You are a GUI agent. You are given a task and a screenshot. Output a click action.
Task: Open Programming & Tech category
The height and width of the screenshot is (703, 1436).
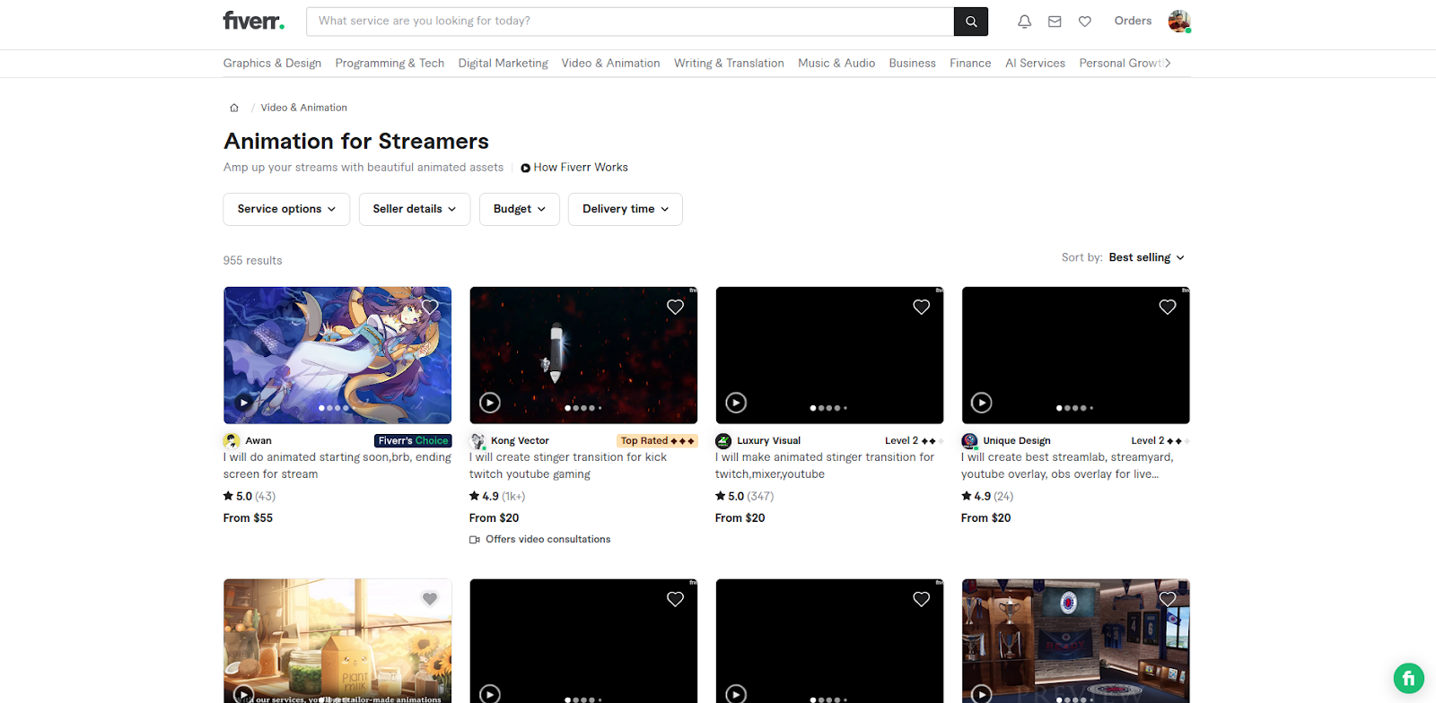point(390,63)
